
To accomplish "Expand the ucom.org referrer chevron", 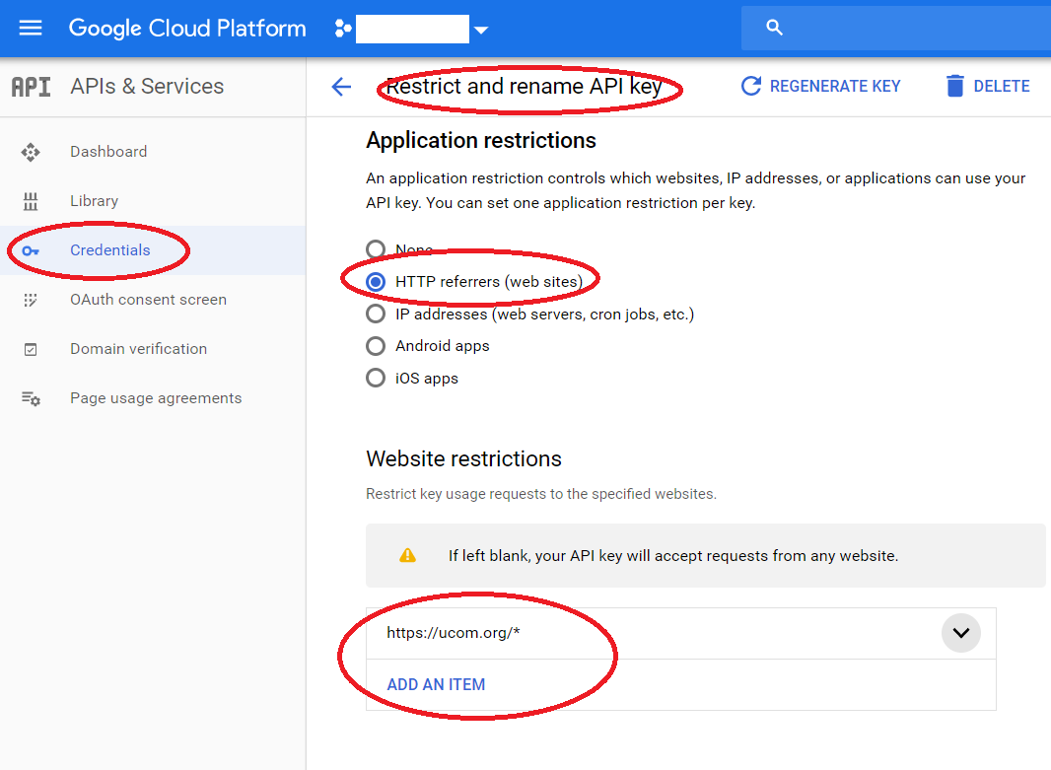I will click(961, 633).
